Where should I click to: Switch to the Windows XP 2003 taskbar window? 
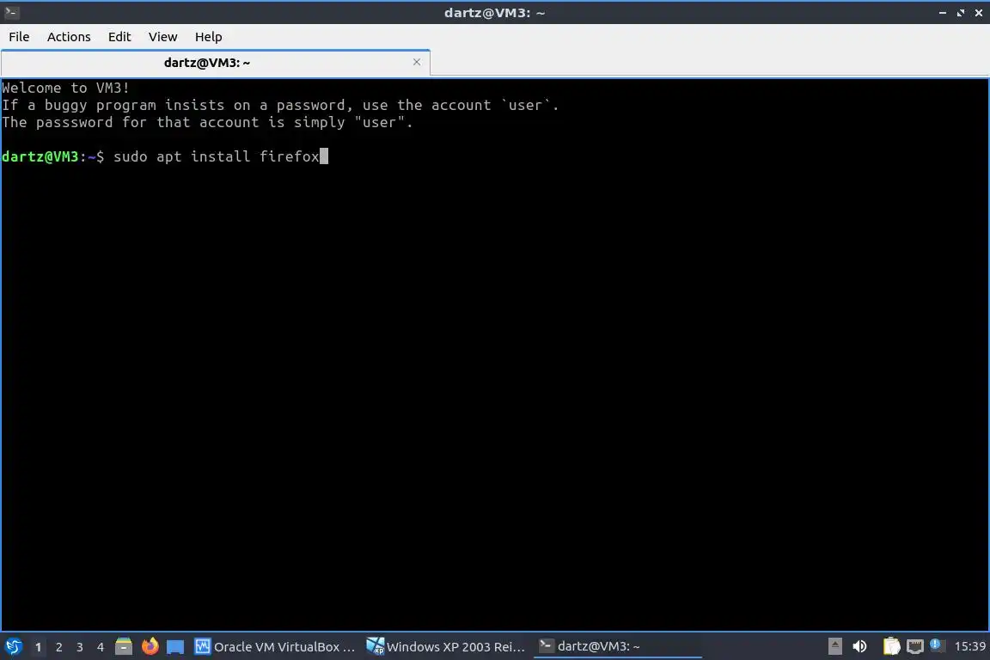pyautogui.click(x=446, y=646)
